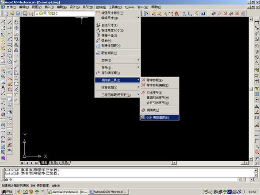
Task: Switch to the 布局1 layout tab
Action: (x=54, y=163)
